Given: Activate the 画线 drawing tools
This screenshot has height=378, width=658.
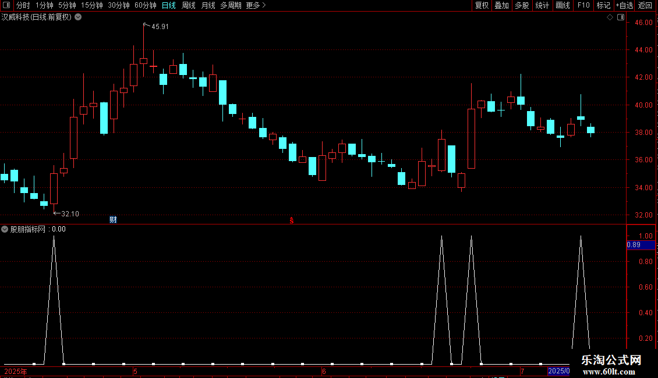Looking at the screenshot, I should coord(563,5).
